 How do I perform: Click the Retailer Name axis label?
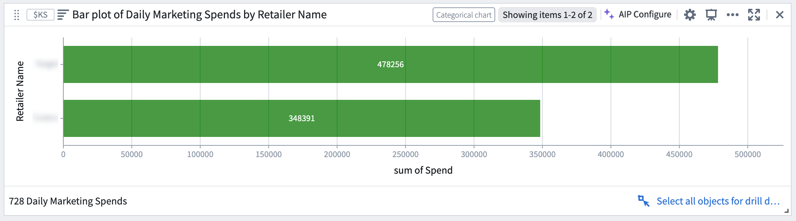click(x=20, y=91)
